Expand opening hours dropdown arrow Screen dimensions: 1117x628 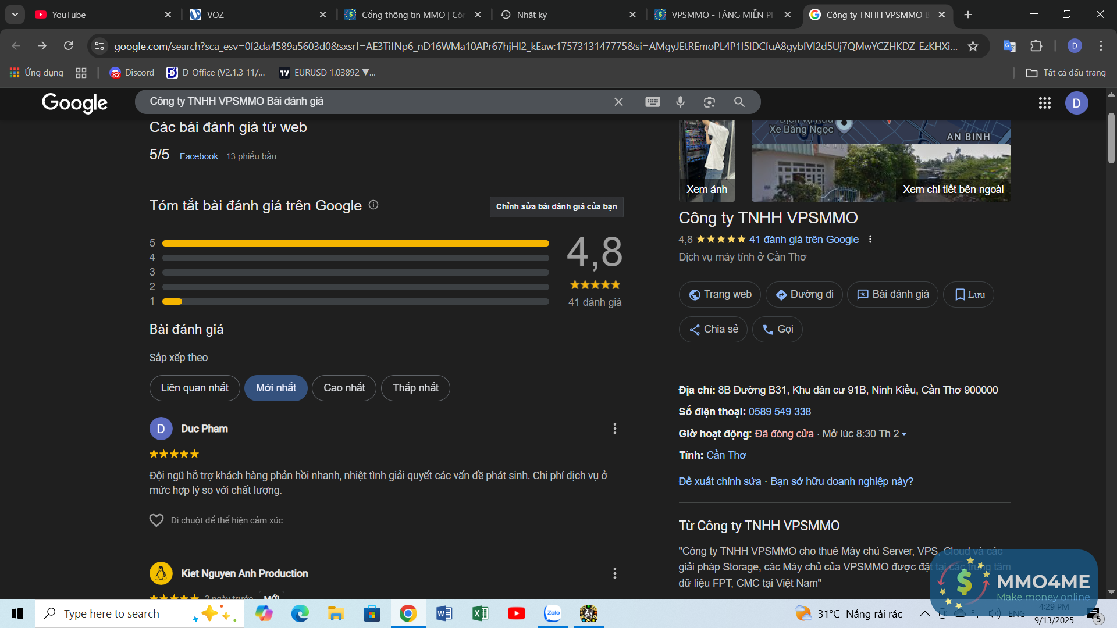click(904, 434)
